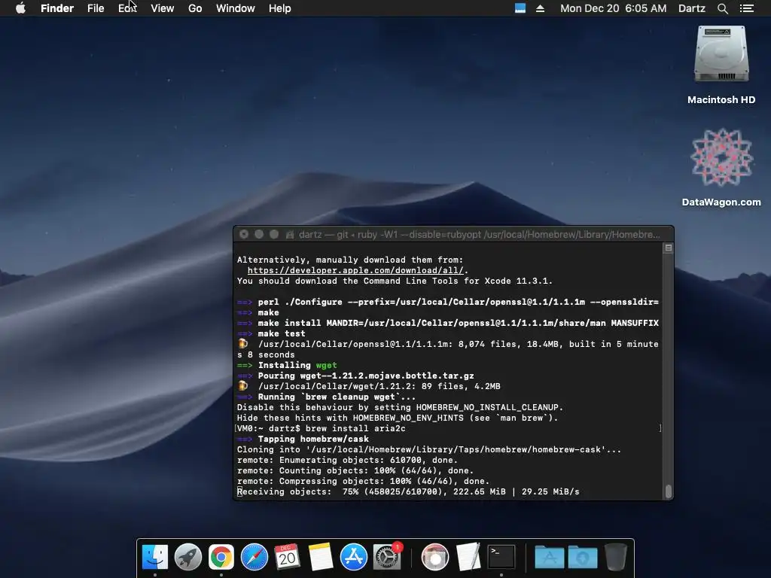Click the 'brew install aria2c' command line
The height and width of the screenshot is (578, 771).
pos(322,428)
